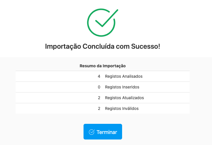
Task: Click the Registos Analisados label text
Action: click(124, 76)
